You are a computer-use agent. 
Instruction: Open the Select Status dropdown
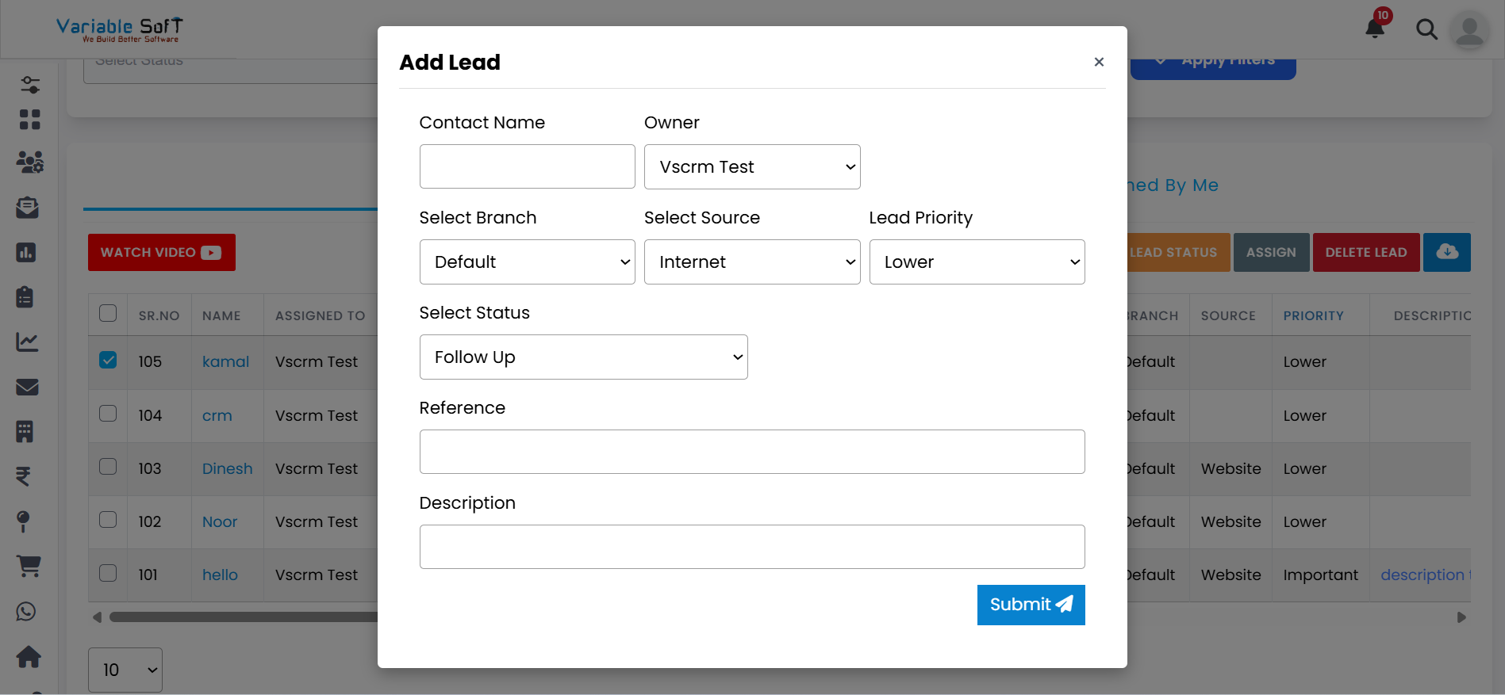[583, 357]
